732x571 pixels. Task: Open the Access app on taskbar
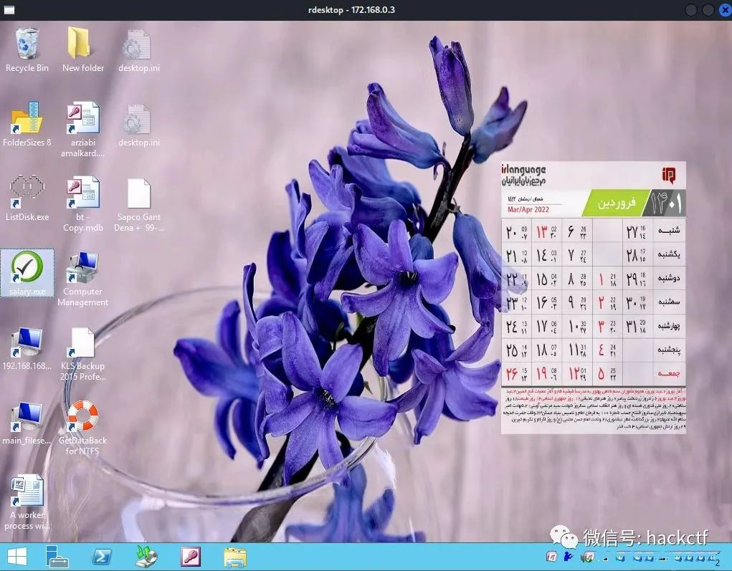pos(191,557)
